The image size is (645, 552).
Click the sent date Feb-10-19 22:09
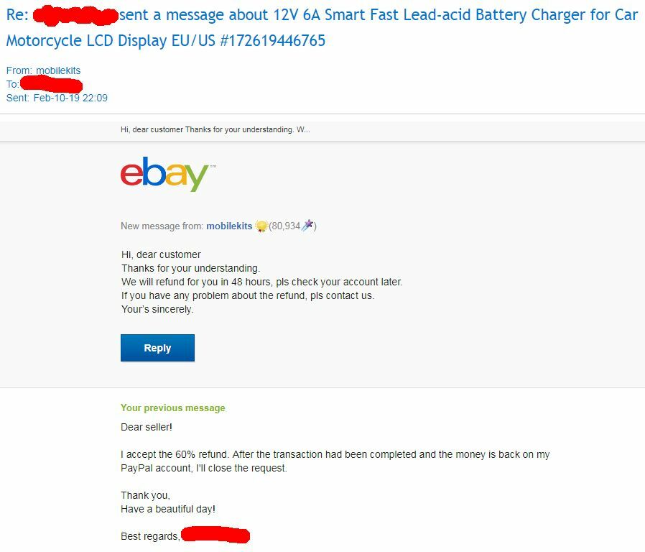[70, 98]
